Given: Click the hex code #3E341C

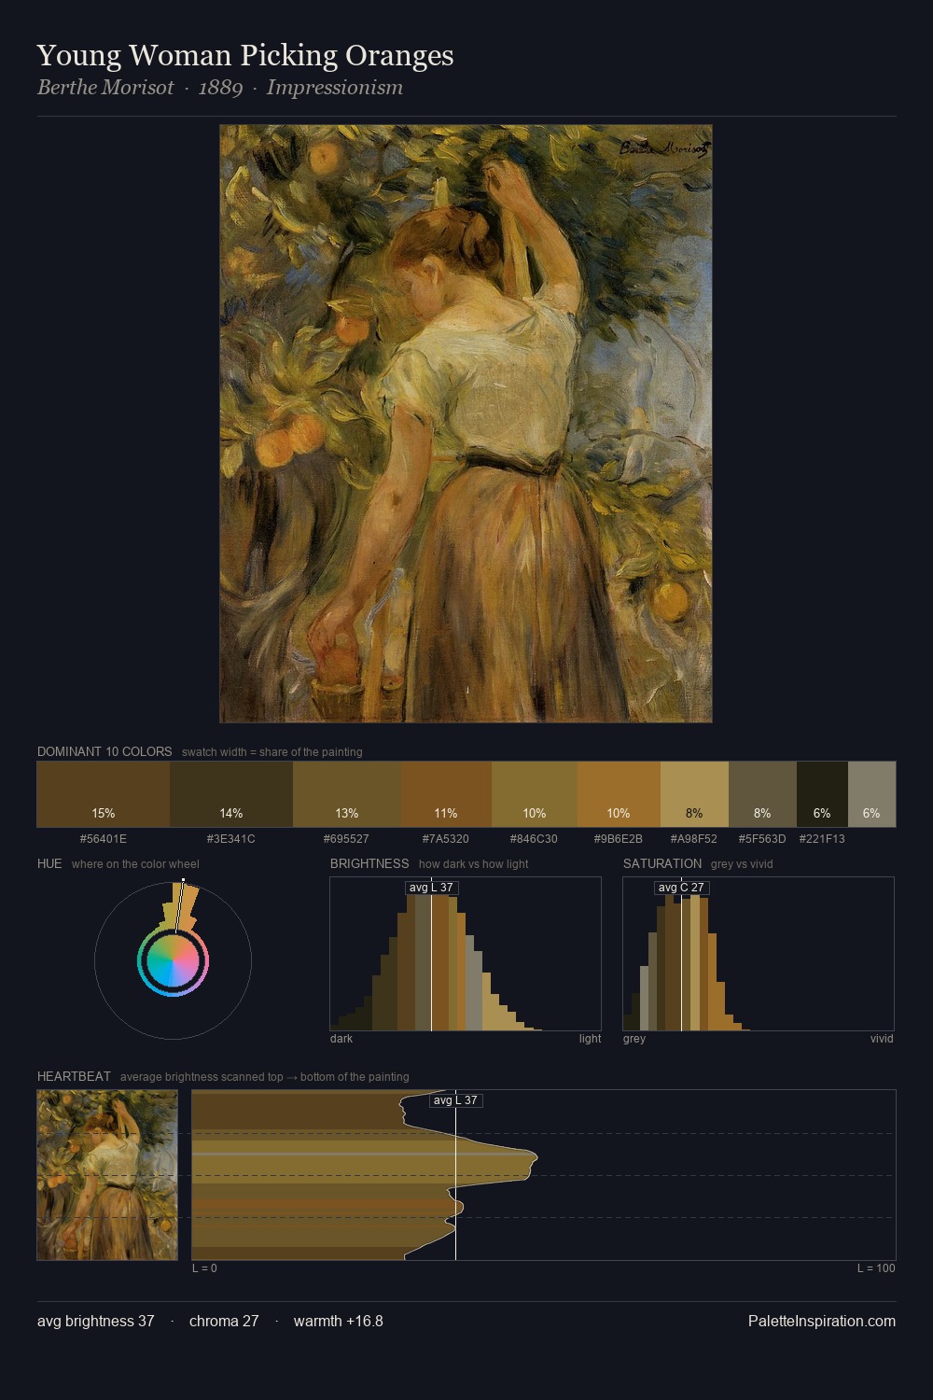Looking at the screenshot, I should [x=231, y=839].
